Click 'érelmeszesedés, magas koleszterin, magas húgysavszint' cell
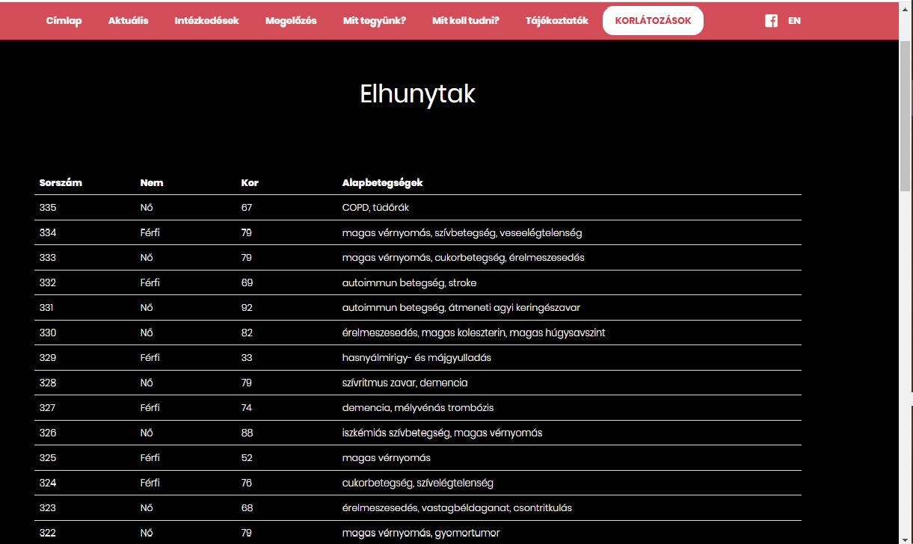The height and width of the screenshot is (544, 913). point(473,333)
